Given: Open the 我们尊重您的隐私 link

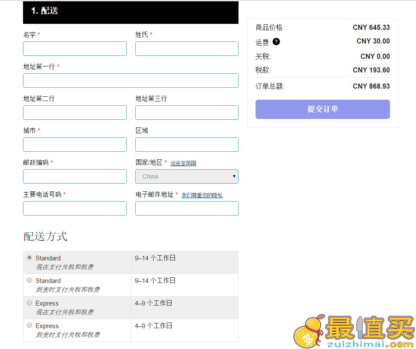Looking at the screenshot, I should click(x=202, y=195).
